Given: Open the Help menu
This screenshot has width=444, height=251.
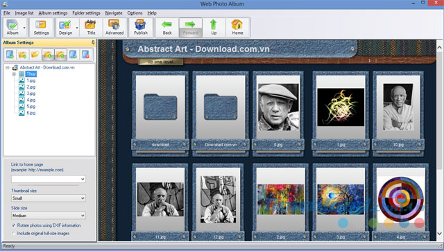Looking at the screenshot, I should [152, 13].
